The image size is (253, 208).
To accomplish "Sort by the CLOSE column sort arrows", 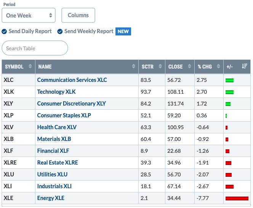I will (189, 66).
